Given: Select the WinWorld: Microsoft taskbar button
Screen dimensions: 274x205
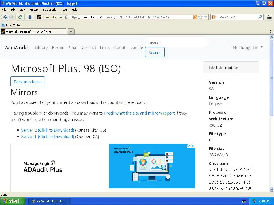Looking at the screenshot, I should tap(50, 201).
